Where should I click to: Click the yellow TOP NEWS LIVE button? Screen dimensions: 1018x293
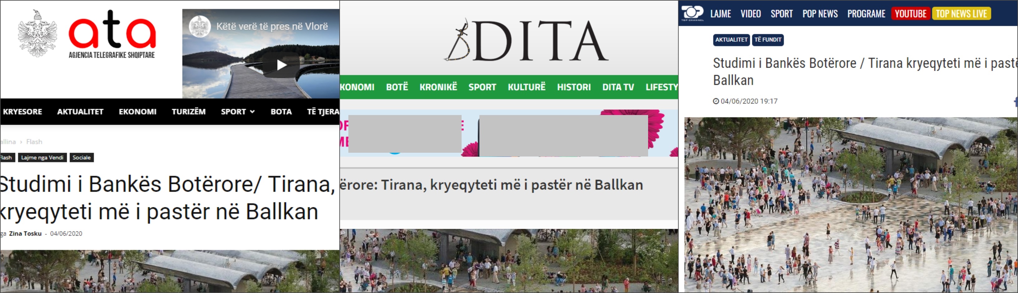961,14
